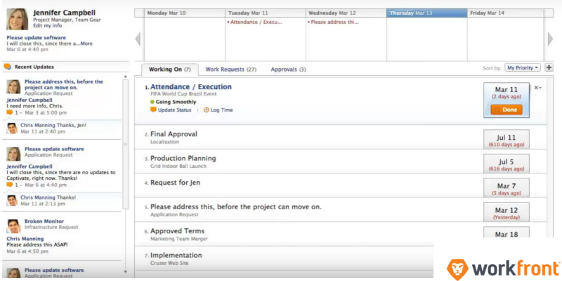The image size is (562, 281).
Task: Click the green Going Smoothly status dot
Action: (x=152, y=101)
